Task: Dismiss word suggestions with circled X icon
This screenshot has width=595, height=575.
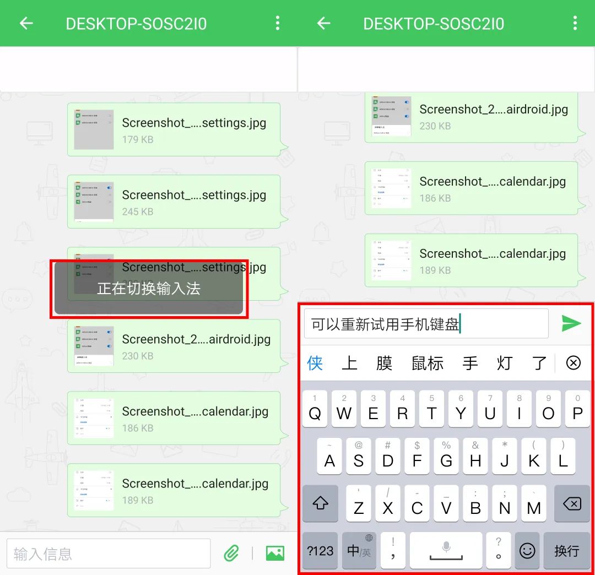Action: pos(573,363)
